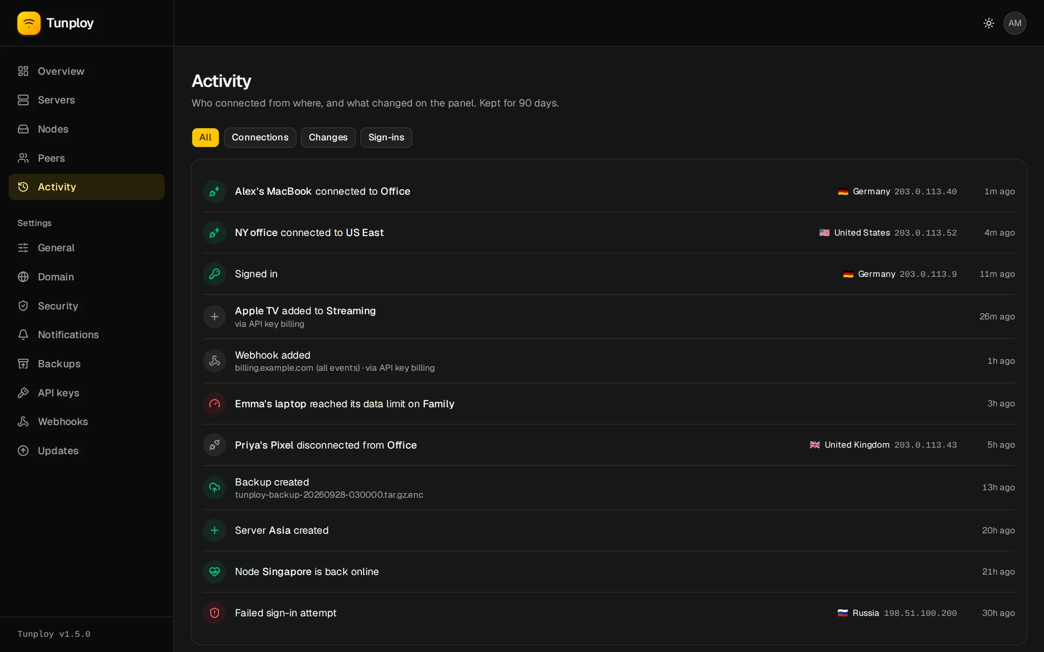Click plug icon for NY office connected
Image resolution: width=1044 pixels, height=652 pixels.
pos(214,233)
